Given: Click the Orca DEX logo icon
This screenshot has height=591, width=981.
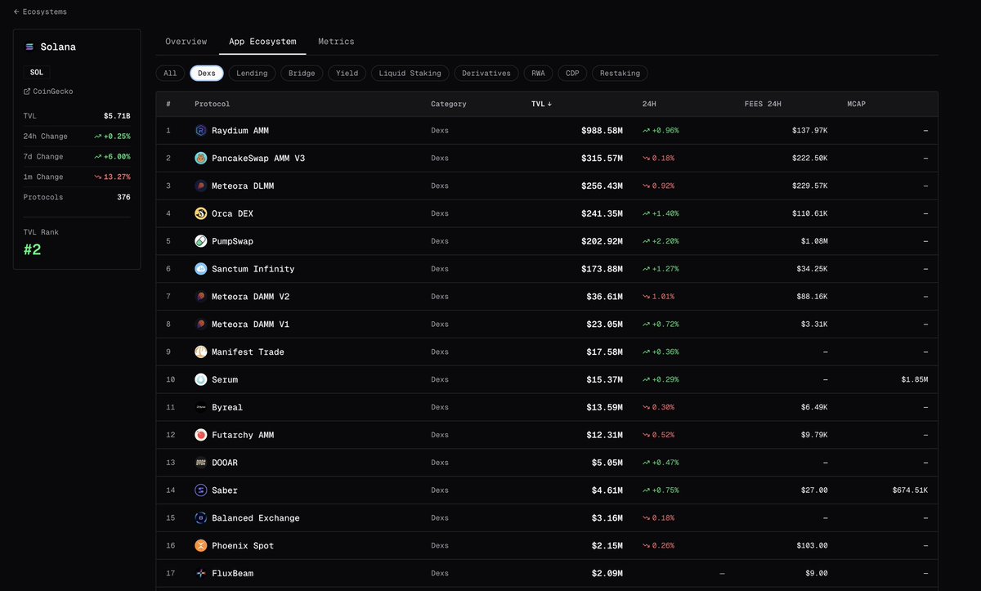Looking at the screenshot, I should coord(201,214).
